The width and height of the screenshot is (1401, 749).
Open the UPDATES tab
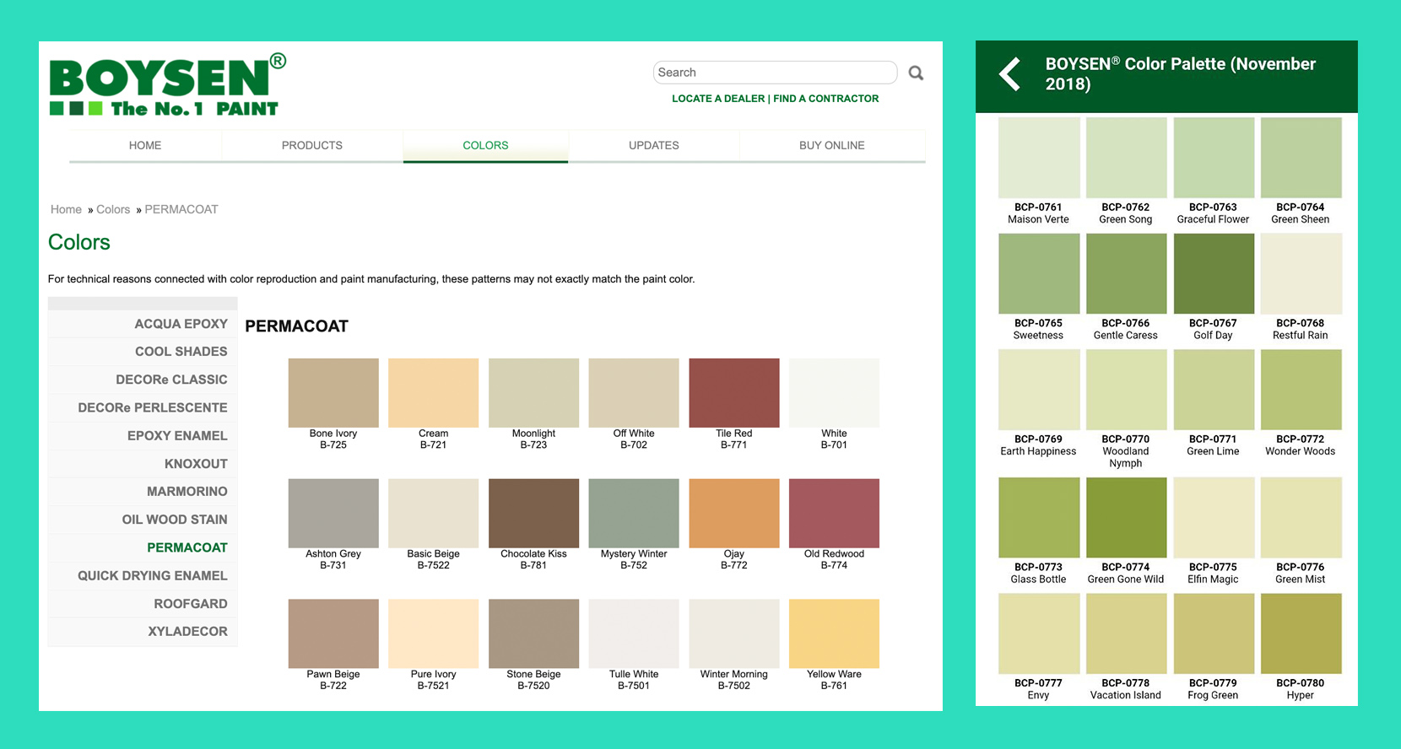654,145
